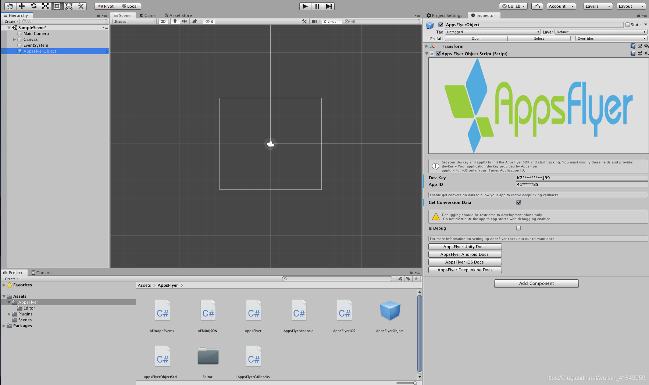This screenshot has width=649, height=385.
Task: Click the AppsFlyerObject cube icon in Inspector
Action: click(x=430, y=26)
